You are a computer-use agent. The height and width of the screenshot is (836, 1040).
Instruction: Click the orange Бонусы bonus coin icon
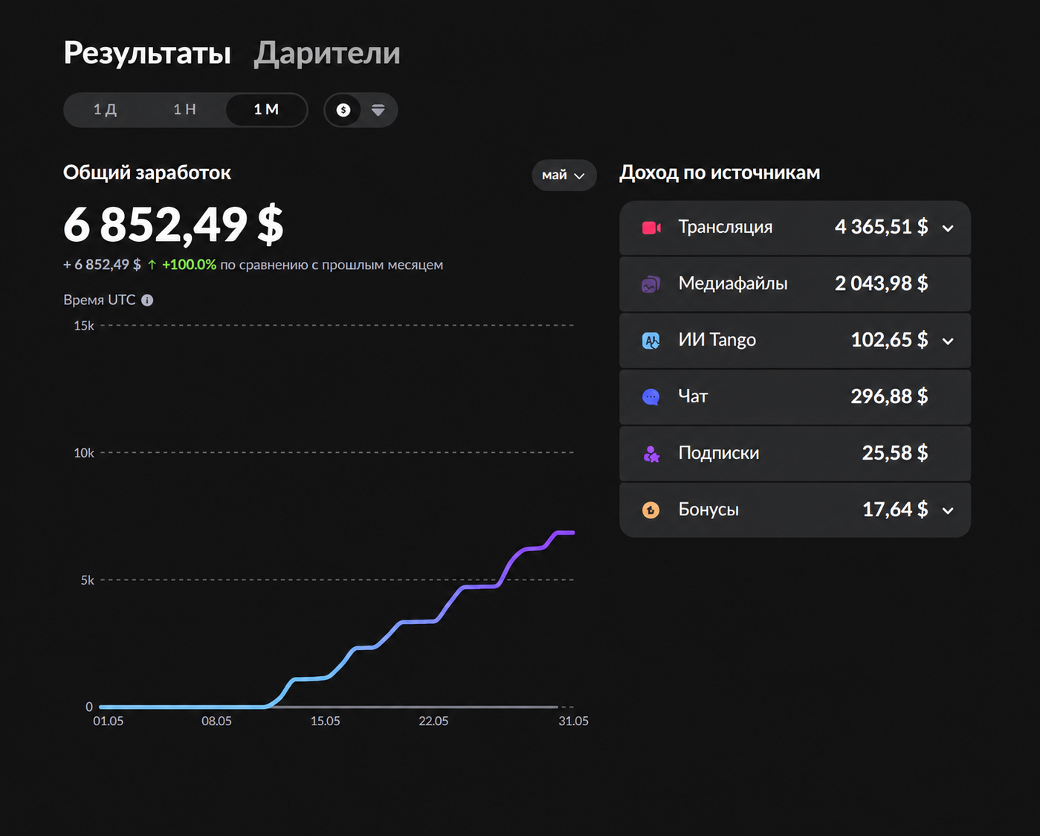[650, 510]
